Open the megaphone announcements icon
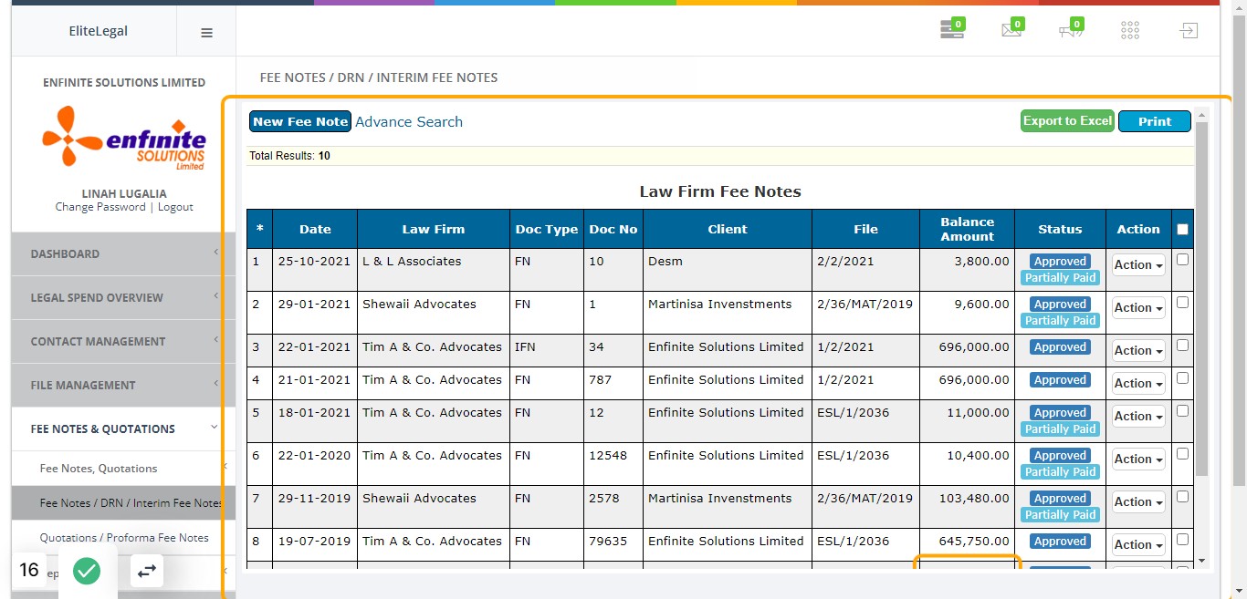This screenshot has width=1247, height=599. pos(1071,30)
